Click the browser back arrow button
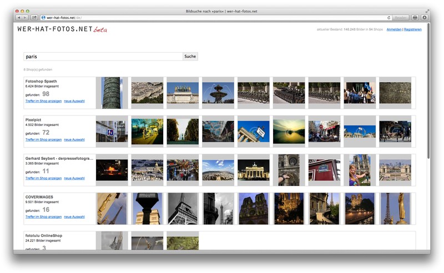The width and height of the screenshot is (444, 273). [19, 18]
